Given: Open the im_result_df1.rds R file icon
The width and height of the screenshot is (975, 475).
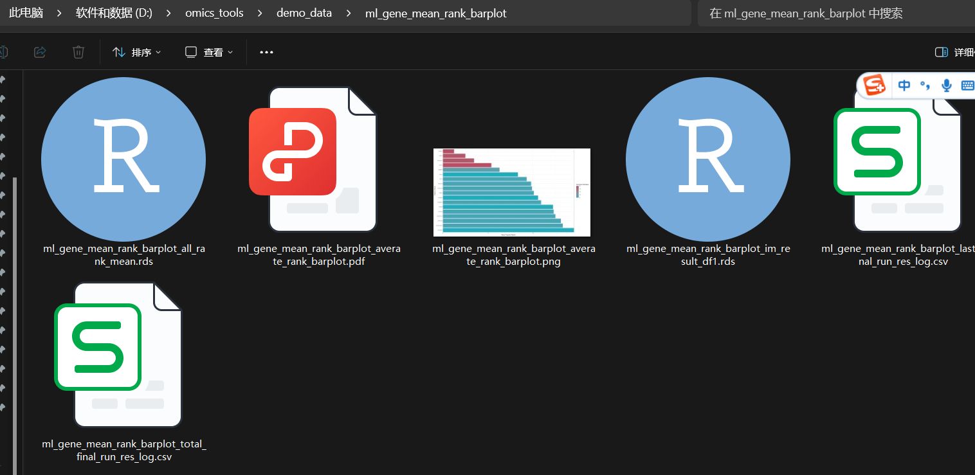Looking at the screenshot, I should 708,159.
